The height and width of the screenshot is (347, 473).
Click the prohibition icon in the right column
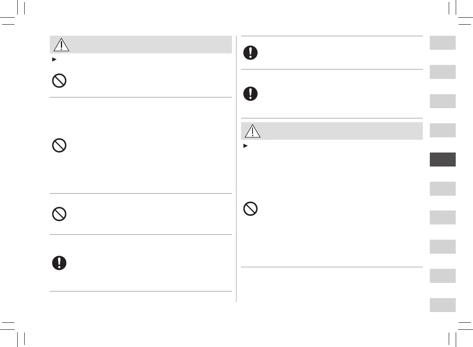[250, 210]
